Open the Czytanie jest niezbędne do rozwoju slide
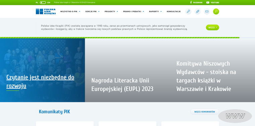 [x=40, y=82]
